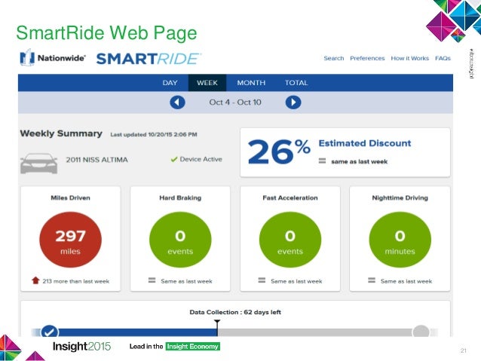Click the Last updated timestamp text

pyautogui.click(x=154, y=135)
